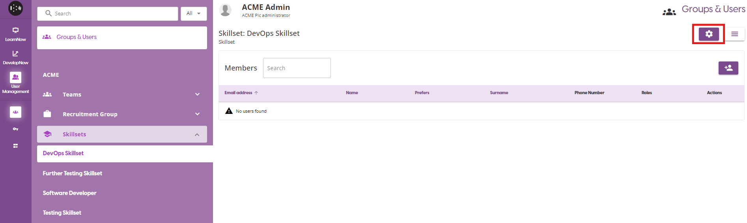The image size is (747, 223).
Task: Select the Software Developer skillset
Action: [69, 193]
